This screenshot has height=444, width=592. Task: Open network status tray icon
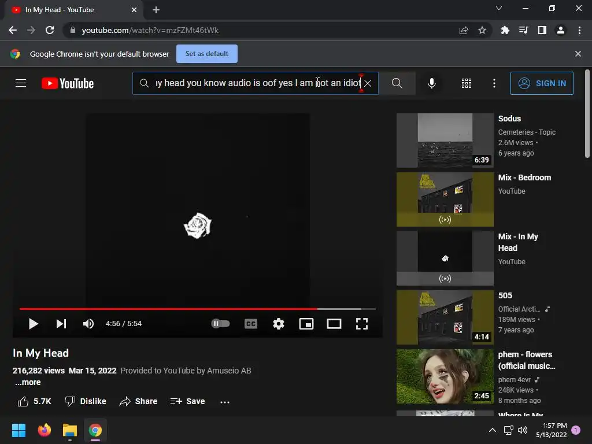[508, 430]
